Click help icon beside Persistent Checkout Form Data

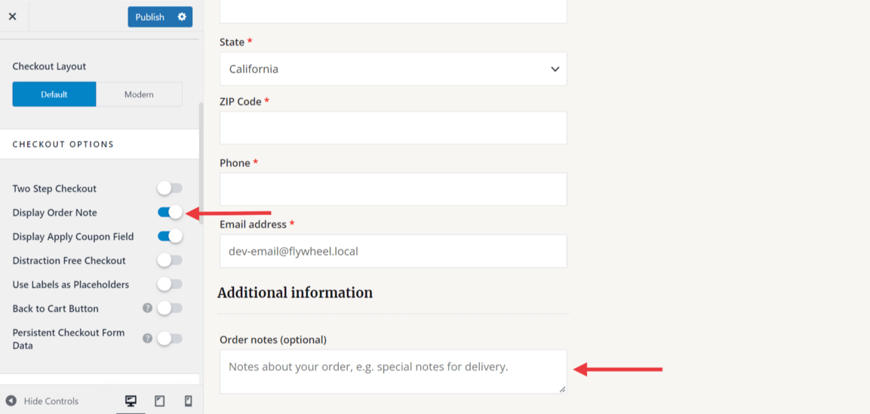click(x=148, y=339)
